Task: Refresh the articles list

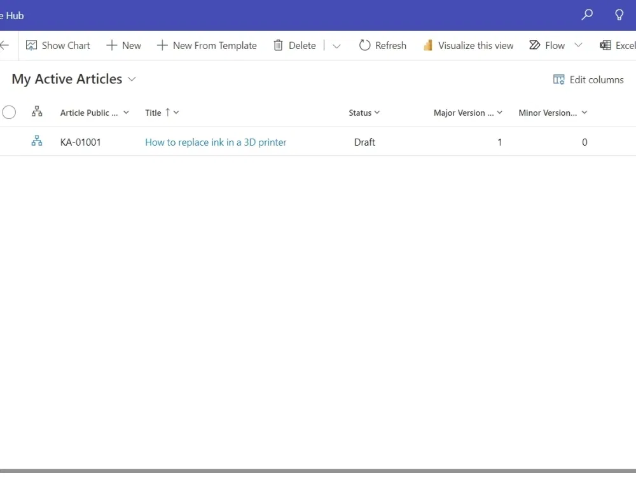Action: pos(382,45)
